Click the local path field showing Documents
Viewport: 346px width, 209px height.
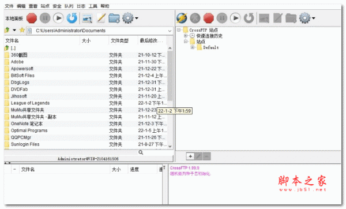tap(99, 31)
